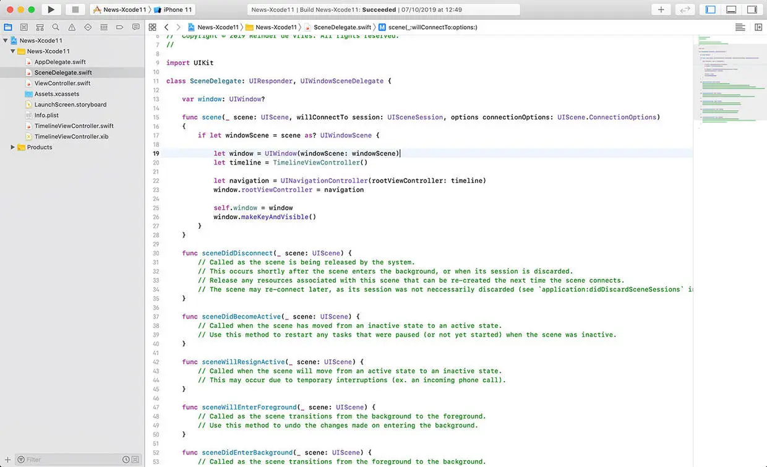Click 'sceneWillEnterForeground' function name
The image size is (767, 467).
[x=249, y=407]
